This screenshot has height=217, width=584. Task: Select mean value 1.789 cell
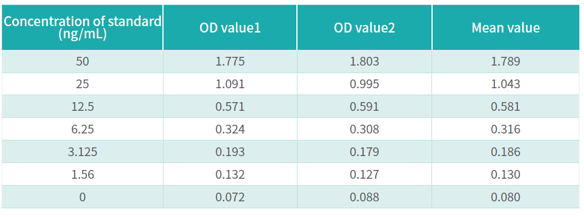[506, 62]
